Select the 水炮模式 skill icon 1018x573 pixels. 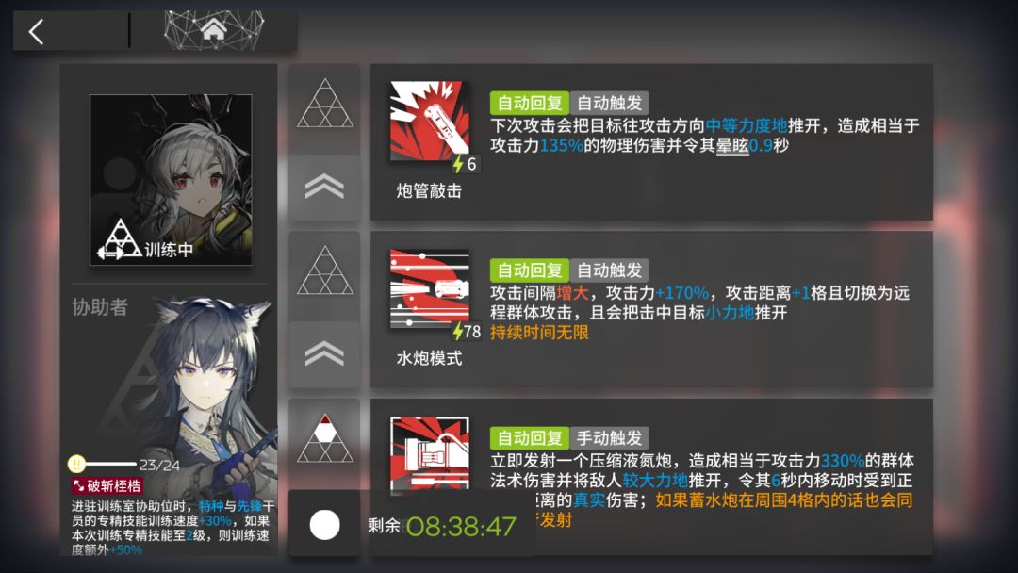(x=429, y=288)
